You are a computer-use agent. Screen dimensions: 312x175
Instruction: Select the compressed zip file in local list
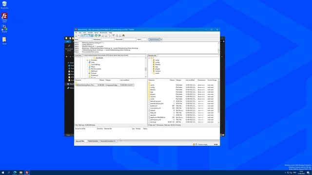104,85
